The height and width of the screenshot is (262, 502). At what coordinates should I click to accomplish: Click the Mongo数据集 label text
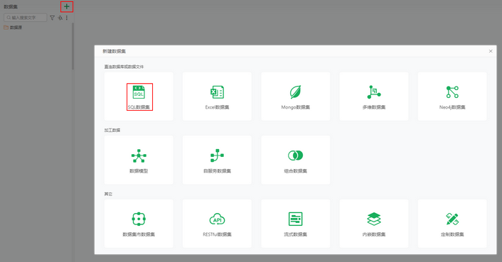tap(295, 107)
